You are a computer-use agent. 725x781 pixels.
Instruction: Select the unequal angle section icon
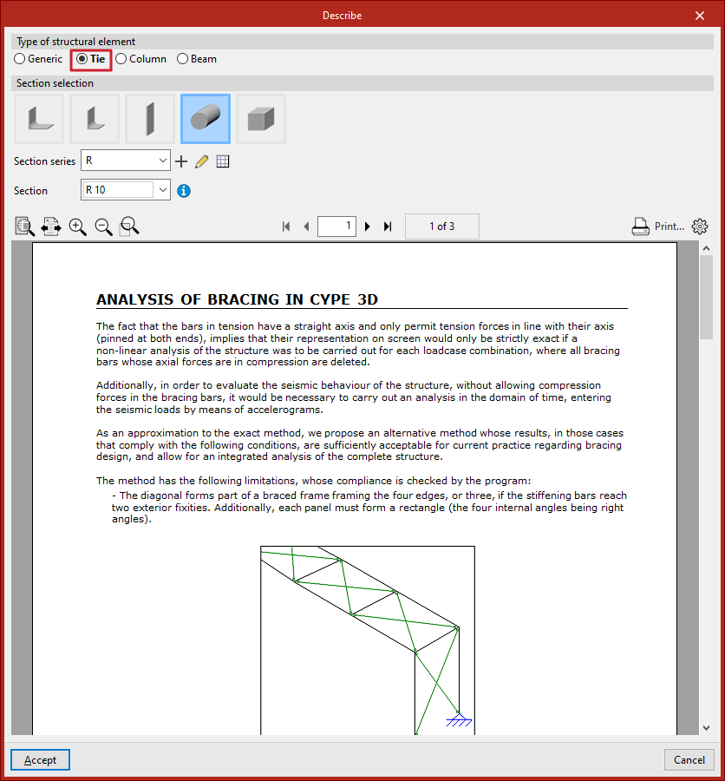click(x=95, y=119)
